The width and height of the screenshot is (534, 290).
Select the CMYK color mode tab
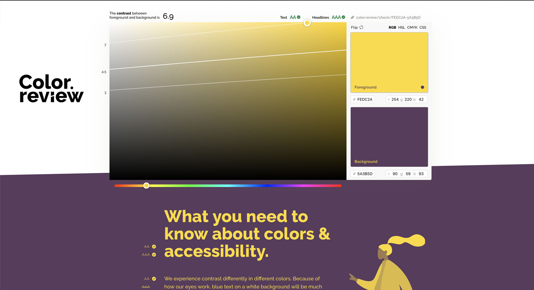(412, 27)
